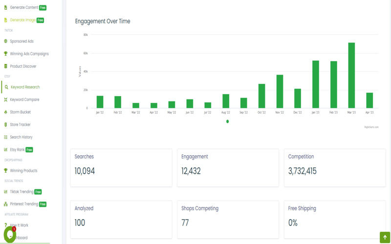391x244 pixels.
Task: Click the Oct '22 bar in chart
Action: (261, 96)
